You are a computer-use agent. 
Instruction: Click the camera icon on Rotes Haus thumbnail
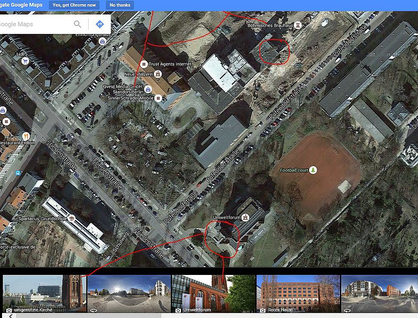263,310
